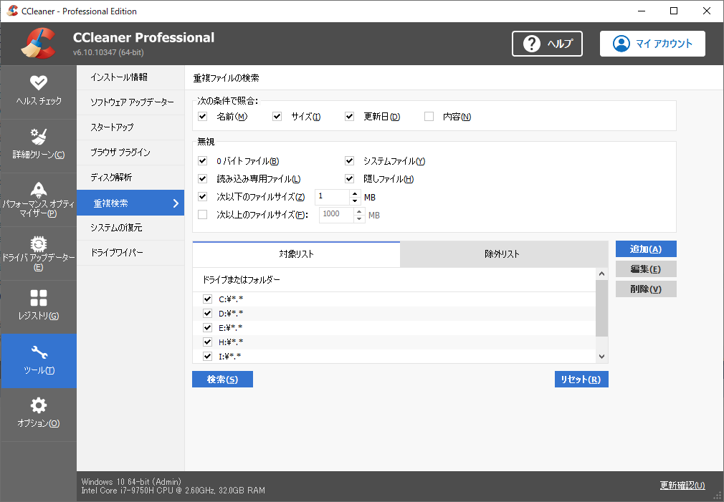Click the 1000 MB size input field
The width and height of the screenshot is (724, 502).
337,215
